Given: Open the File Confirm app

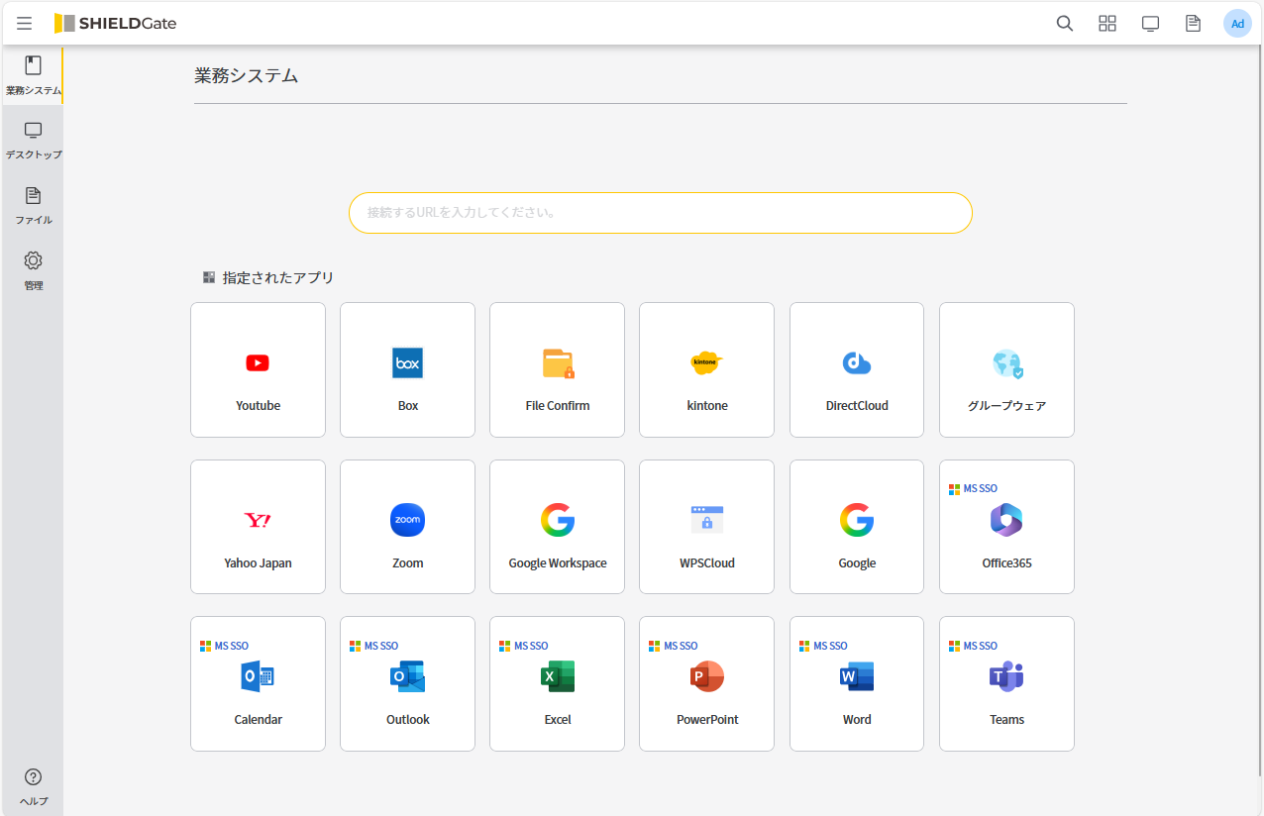Looking at the screenshot, I should [x=557, y=369].
